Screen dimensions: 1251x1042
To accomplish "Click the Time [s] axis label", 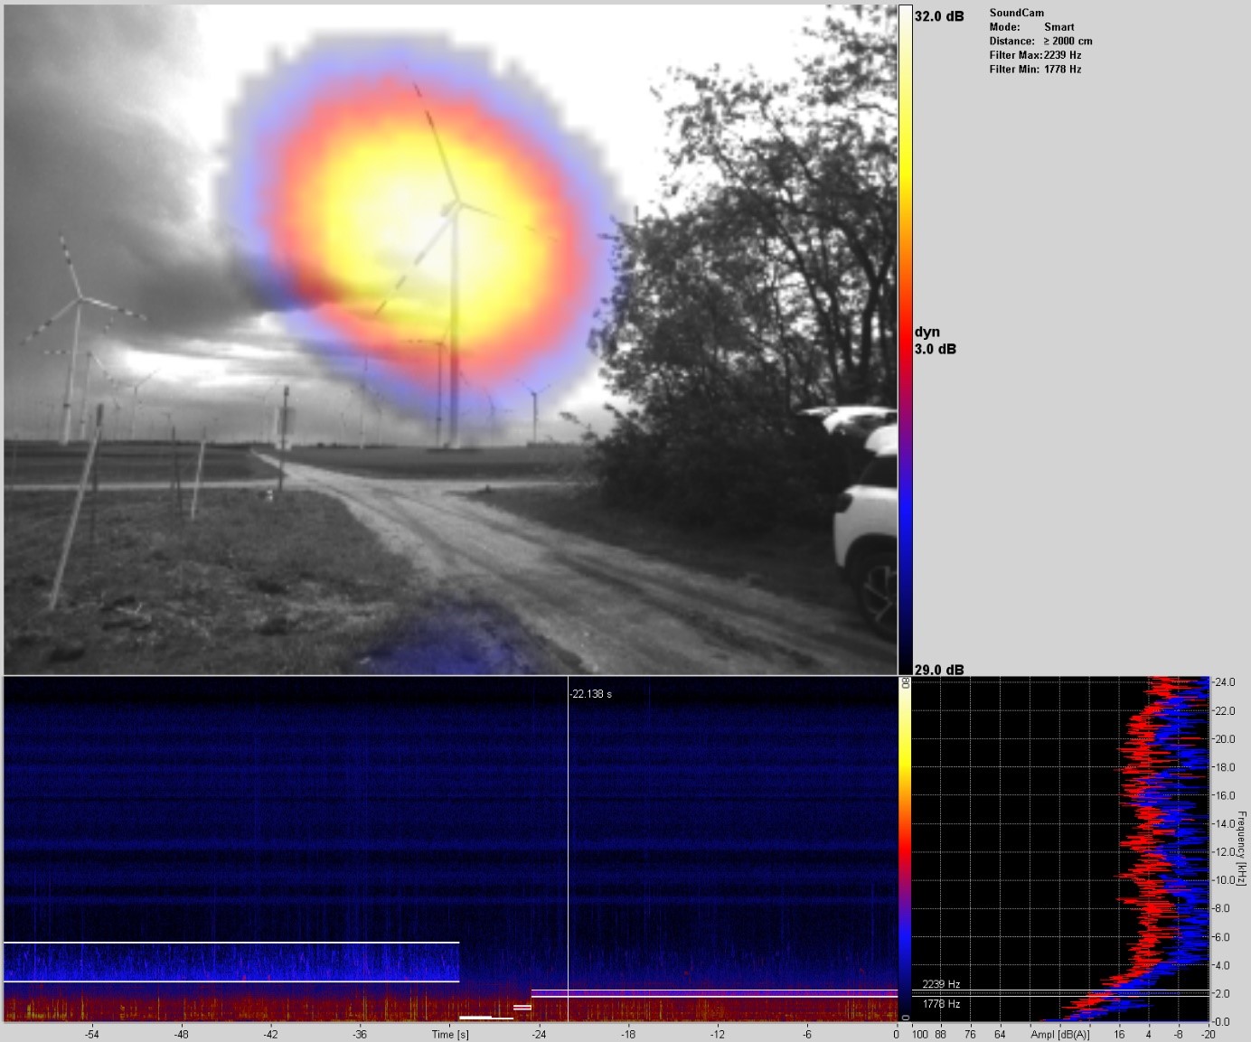I will click(449, 1035).
